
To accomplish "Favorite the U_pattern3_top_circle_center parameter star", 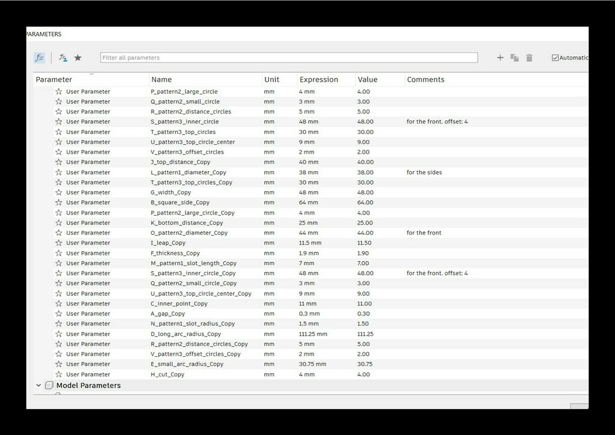I will click(59, 142).
